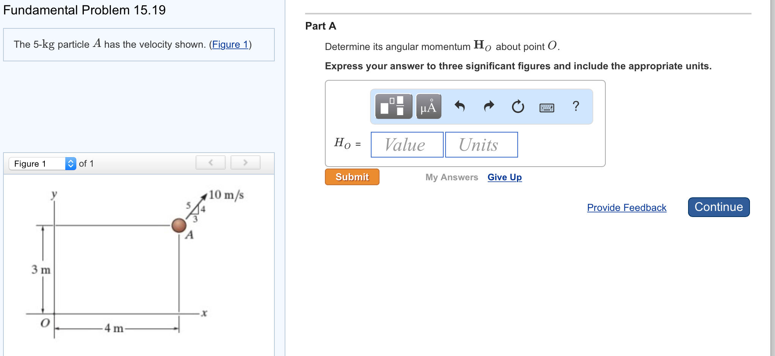Redo the last answer edit
This screenshot has width=775, height=356.
pyautogui.click(x=489, y=107)
